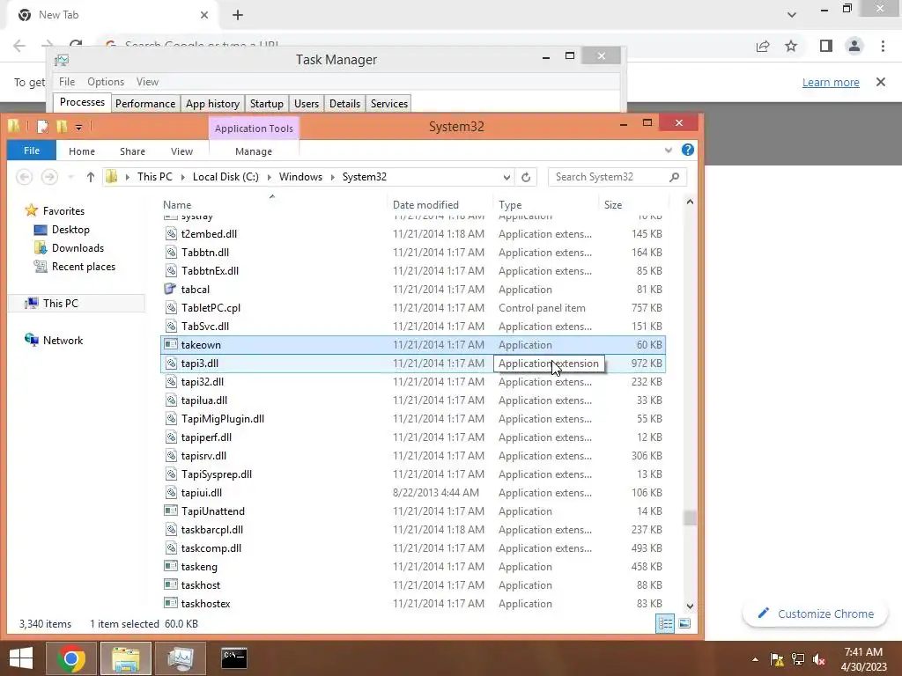Click Customize Chrome button

click(x=816, y=614)
